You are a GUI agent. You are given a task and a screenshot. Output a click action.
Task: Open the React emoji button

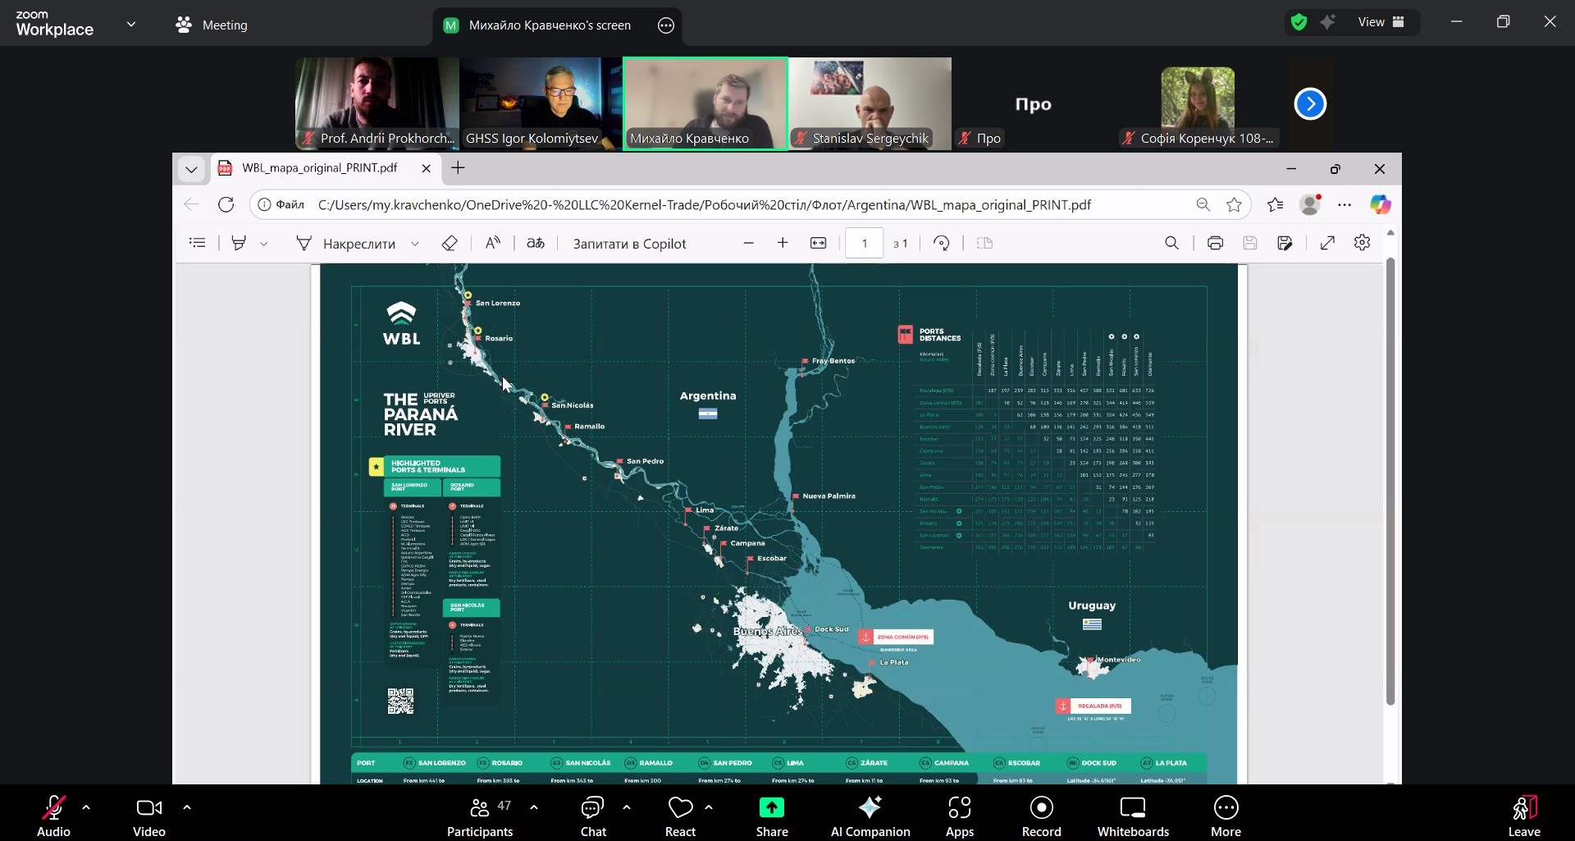tap(680, 816)
